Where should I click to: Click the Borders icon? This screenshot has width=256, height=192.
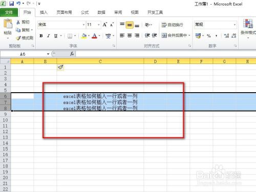(70, 36)
